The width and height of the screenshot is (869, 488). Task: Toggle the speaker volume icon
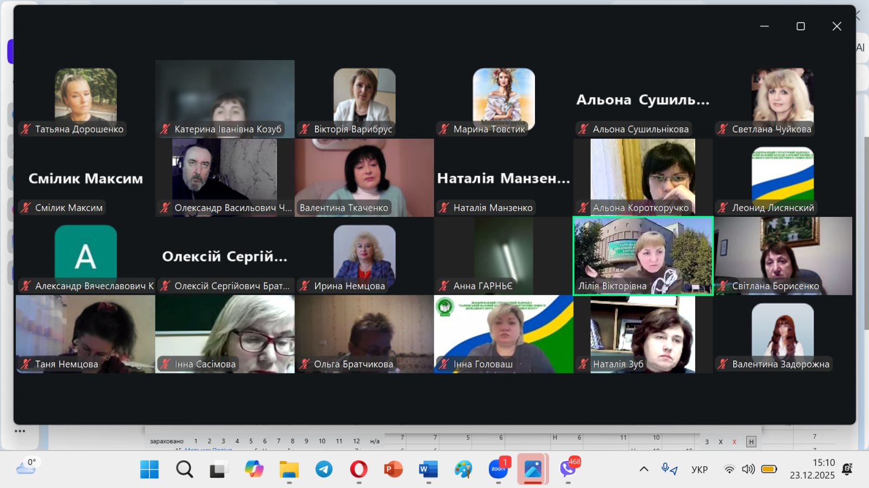tap(748, 469)
